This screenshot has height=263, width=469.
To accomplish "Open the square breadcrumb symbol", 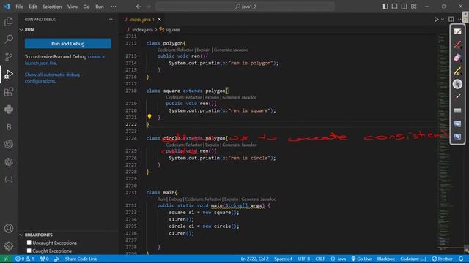I will (x=170, y=30).
